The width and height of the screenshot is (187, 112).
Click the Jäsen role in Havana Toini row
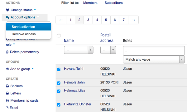127,69
